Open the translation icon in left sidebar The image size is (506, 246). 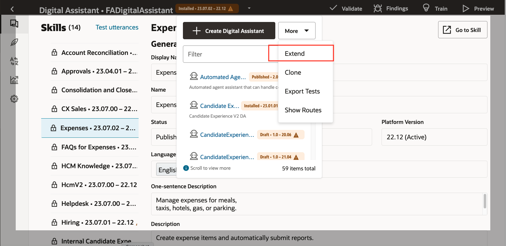(14, 61)
